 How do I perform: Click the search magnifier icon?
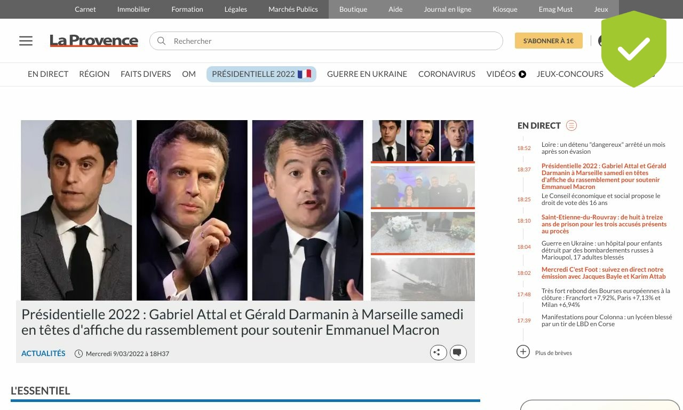pos(161,41)
